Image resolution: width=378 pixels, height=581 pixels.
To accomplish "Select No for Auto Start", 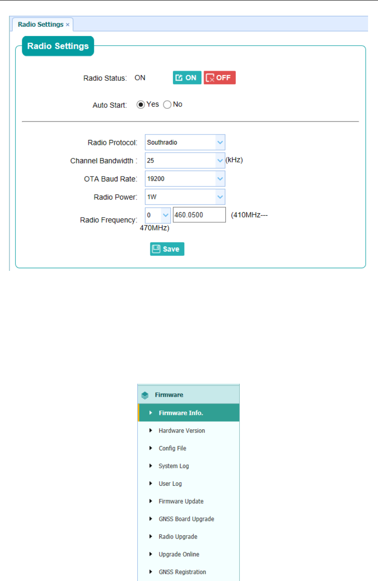I will point(167,104).
